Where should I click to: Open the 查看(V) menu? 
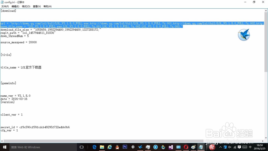click(x=37, y=6)
